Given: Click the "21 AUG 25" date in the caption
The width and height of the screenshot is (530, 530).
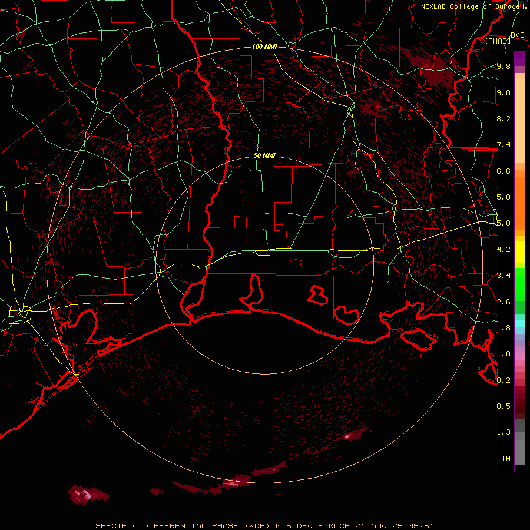Looking at the screenshot, I should 378,526.
